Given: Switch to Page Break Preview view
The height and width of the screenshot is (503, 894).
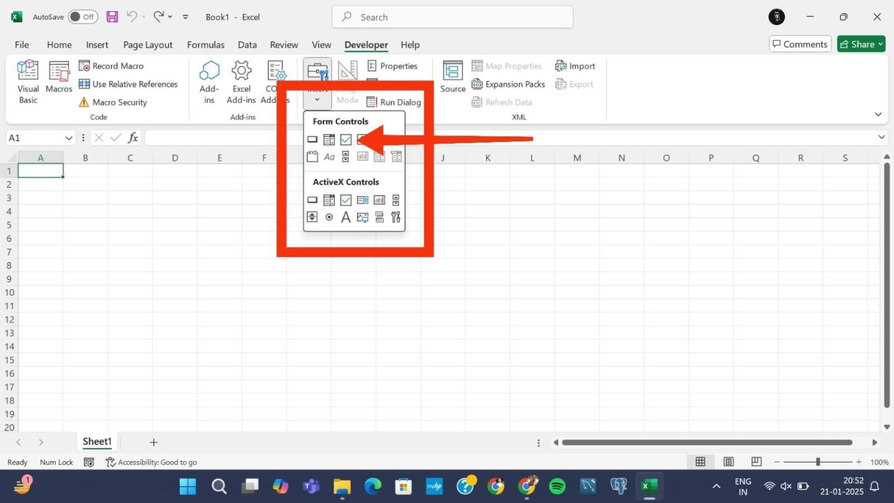Looking at the screenshot, I should point(756,462).
